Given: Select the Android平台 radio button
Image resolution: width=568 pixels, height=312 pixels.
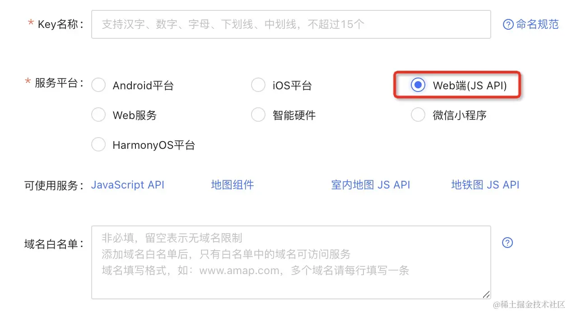Looking at the screenshot, I should click(98, 85).
